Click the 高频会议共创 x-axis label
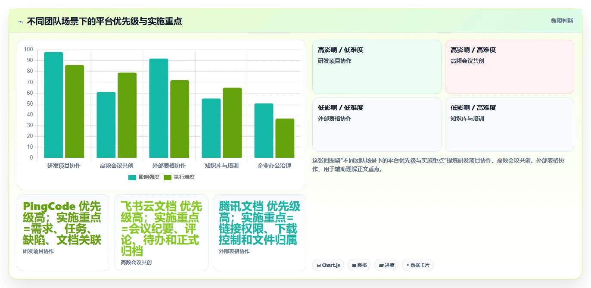 [x=116, y=166]
